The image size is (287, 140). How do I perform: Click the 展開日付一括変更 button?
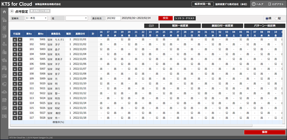[x=222, y=26]
